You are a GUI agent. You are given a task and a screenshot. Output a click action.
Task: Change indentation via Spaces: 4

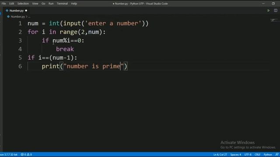pyautogui.click(x=235, y=154)
